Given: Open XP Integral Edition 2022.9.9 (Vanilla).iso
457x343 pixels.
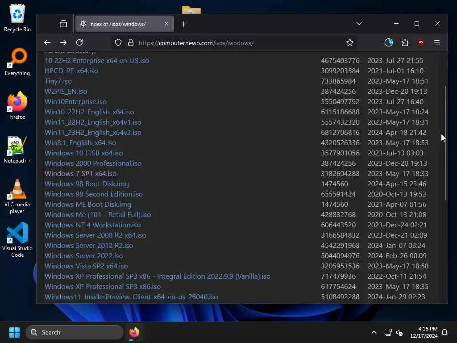Looking at the screenshot, I should 158,276.
